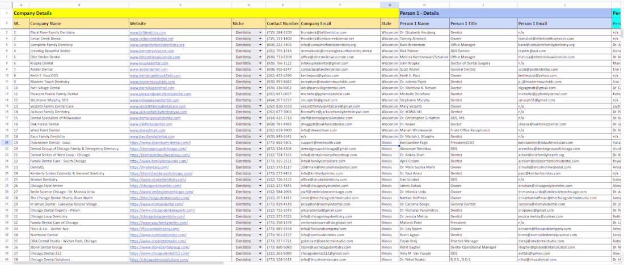Open Niche dropdown for Chicago Style Smiles

point(260,186)
